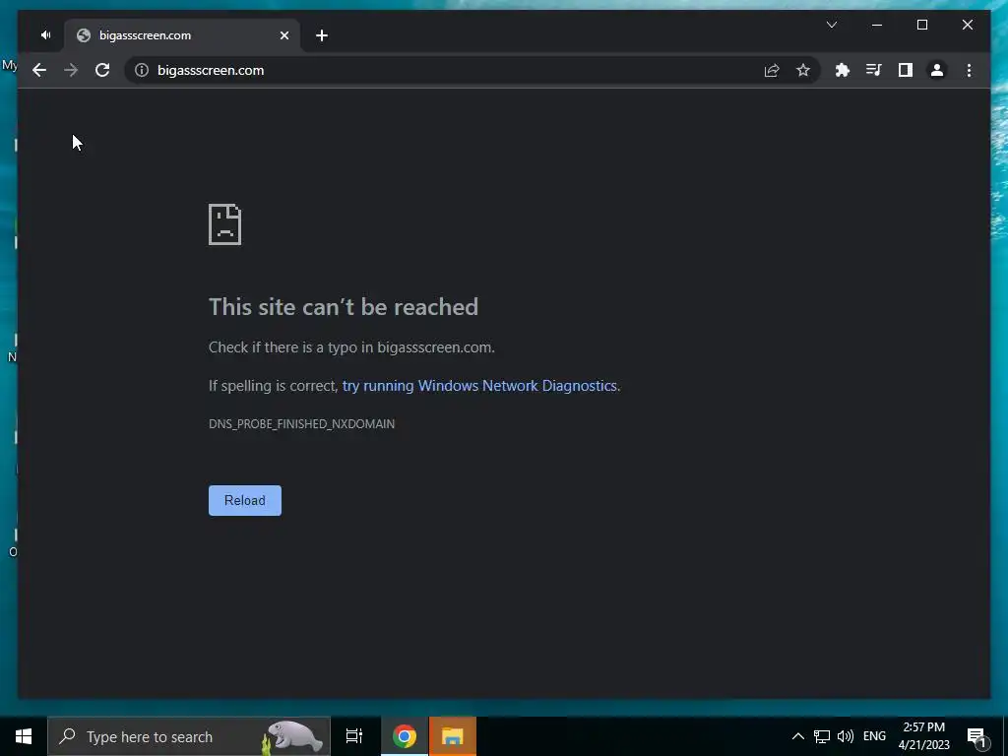Open try running Windows Network Diagnostics link
The width and height of the screenshot is (1008, 756).
pyautogui.click(x=479, y=386)
